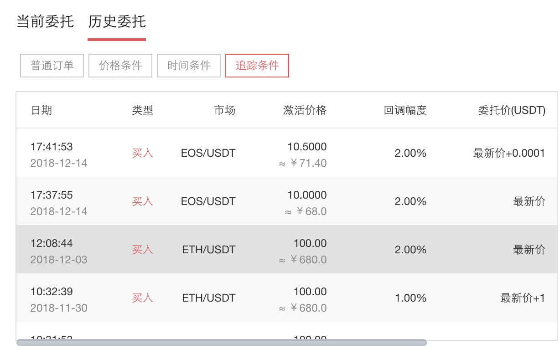Click ETH/USDT in the 2018-12-03 order row
This screenshot has width=560, height=349.
point(209,250)
